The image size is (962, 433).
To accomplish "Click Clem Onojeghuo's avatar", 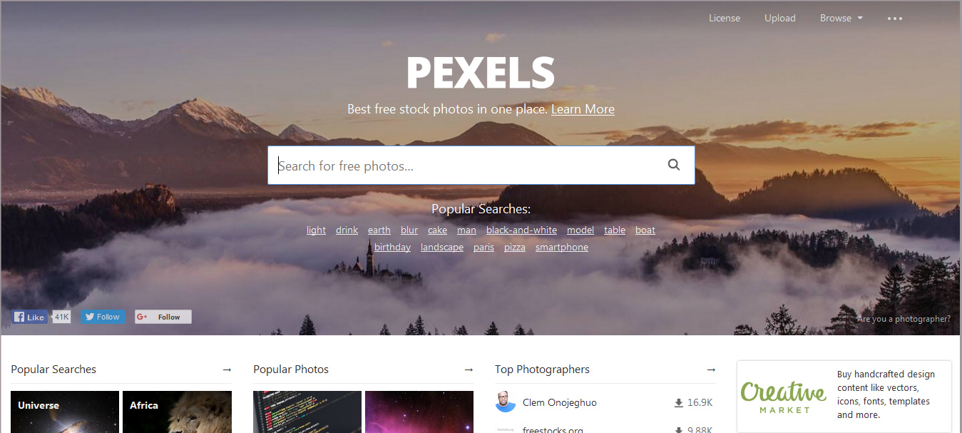I will (506, 402).
